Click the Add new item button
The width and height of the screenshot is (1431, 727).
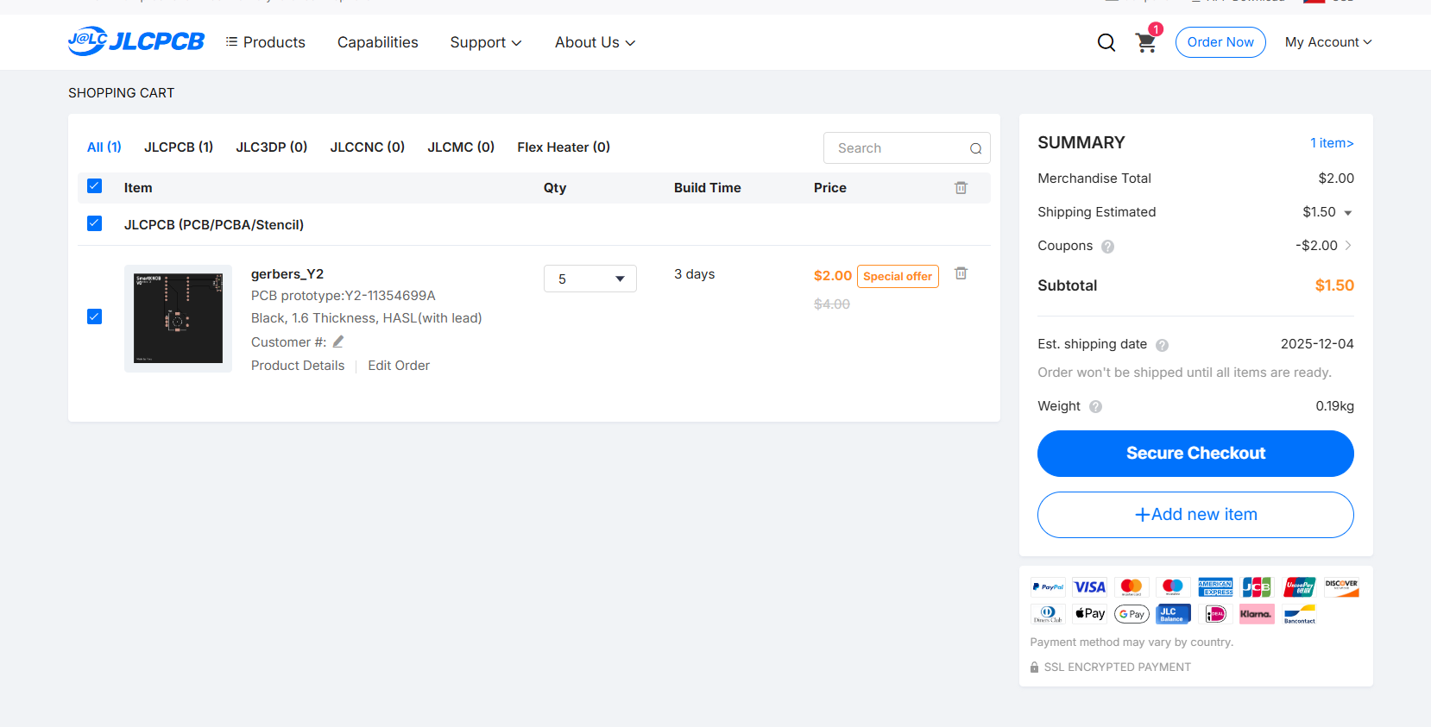1195,515
